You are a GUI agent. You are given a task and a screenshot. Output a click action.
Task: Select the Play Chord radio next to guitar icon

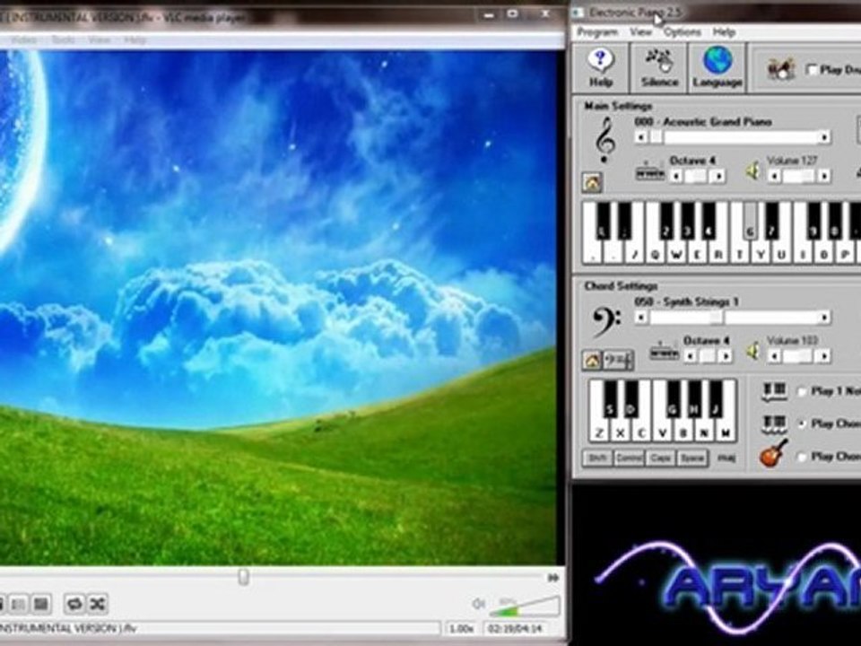(x=802, y=457)
